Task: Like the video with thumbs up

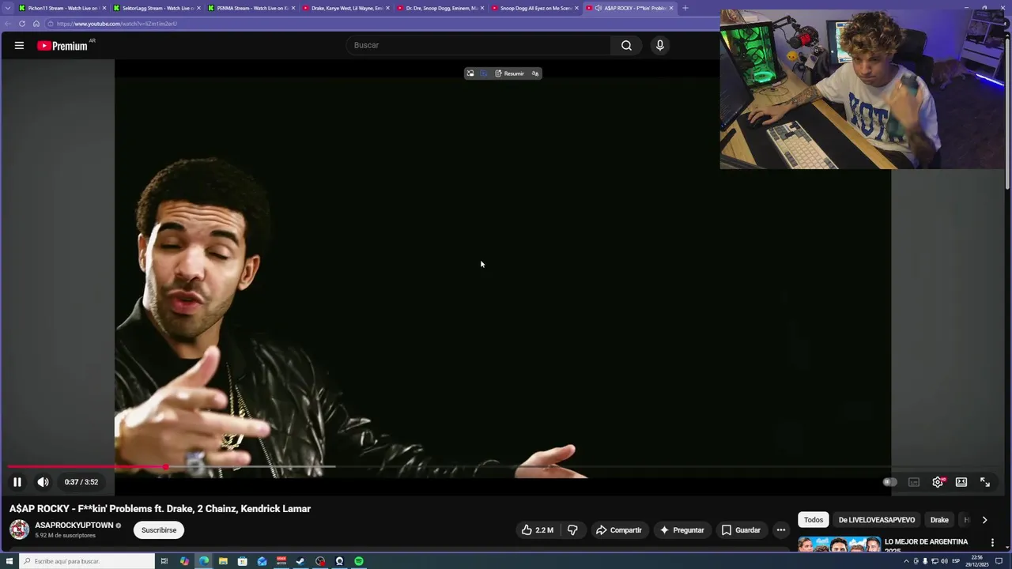Action: point(538,530)
